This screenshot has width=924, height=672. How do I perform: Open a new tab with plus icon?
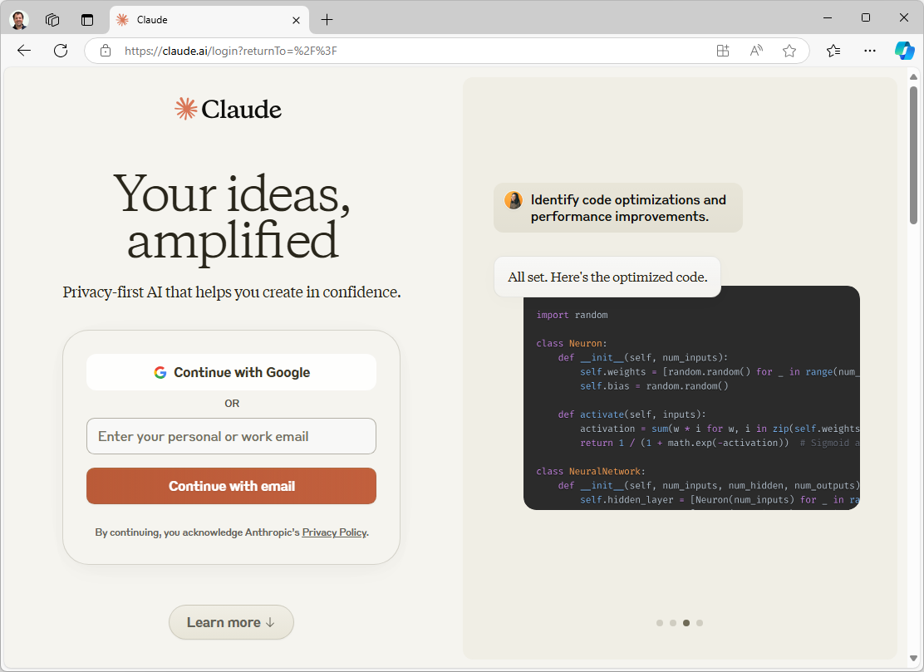coord(327,19)
